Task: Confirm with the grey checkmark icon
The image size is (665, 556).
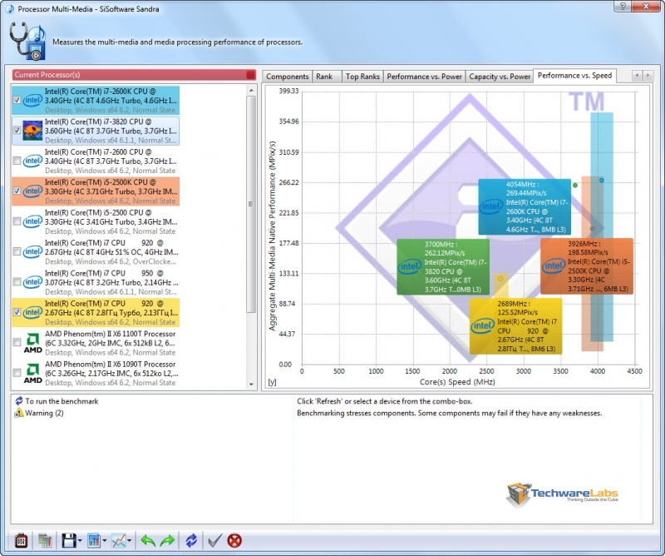Action: coord(214,541)
